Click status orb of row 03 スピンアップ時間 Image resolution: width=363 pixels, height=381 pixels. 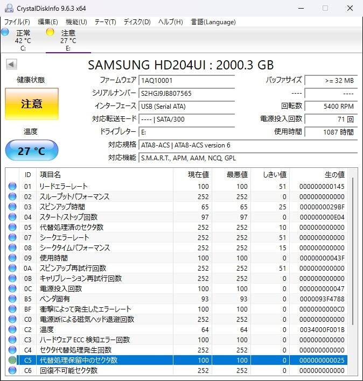point(12,207)
